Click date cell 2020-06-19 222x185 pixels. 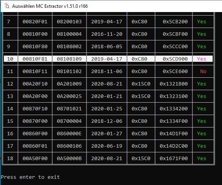tap(107, 146)
